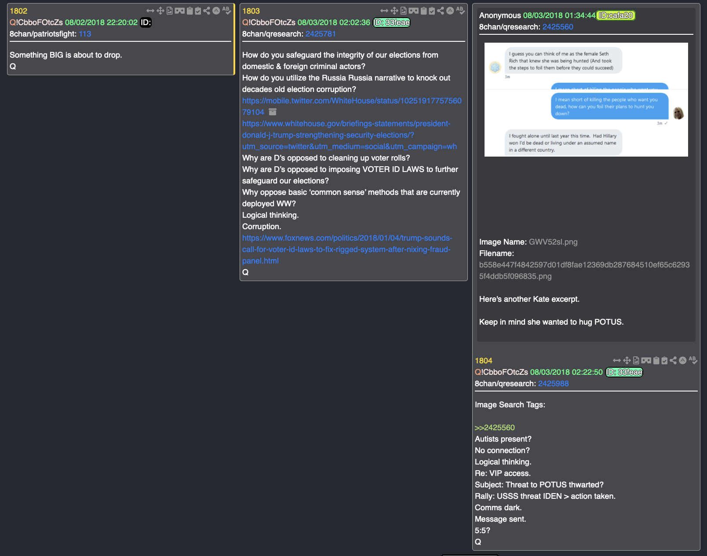Image resolution: width=707 pixels, height=556 pixels.
Task: Open qresearch post 2425781 link
Action: click(321, 34)
